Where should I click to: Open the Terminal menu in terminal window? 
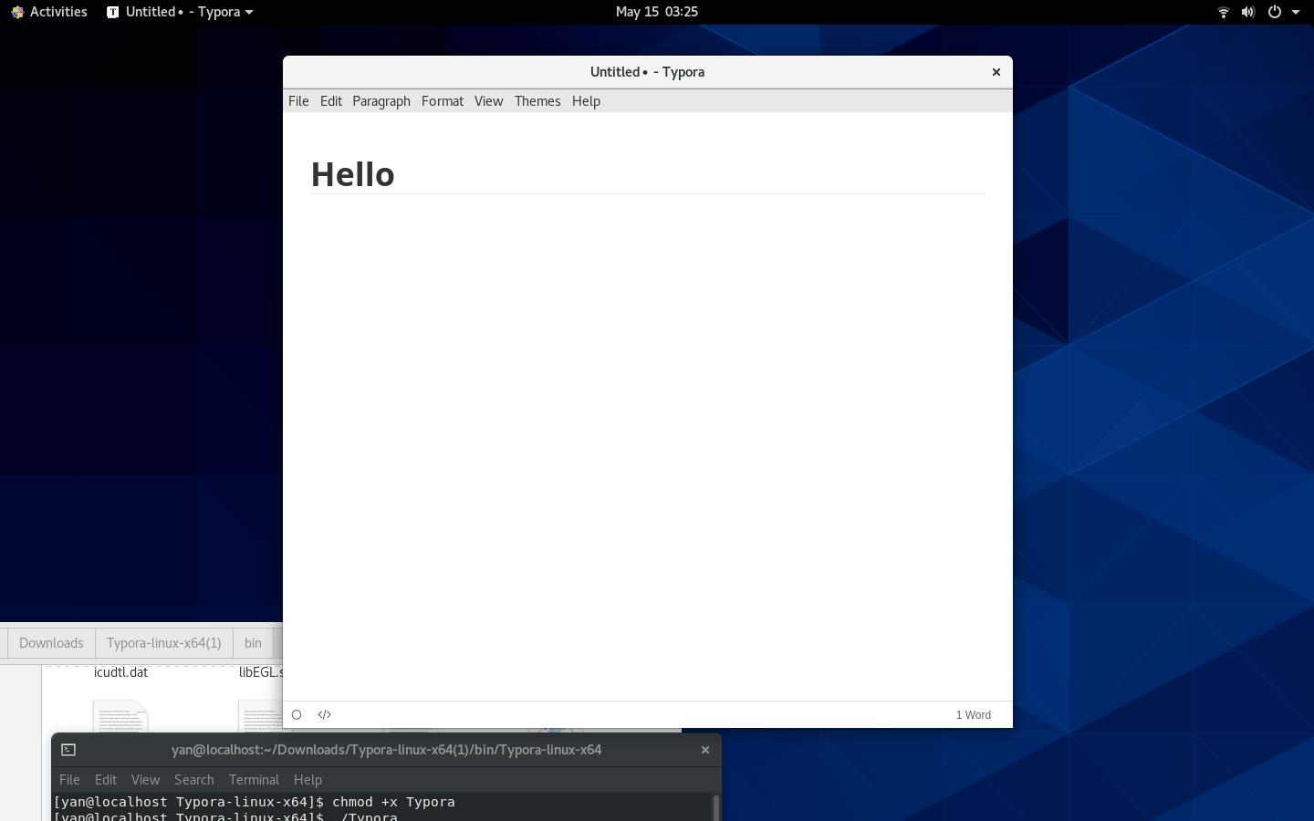(x=254, y=780)
